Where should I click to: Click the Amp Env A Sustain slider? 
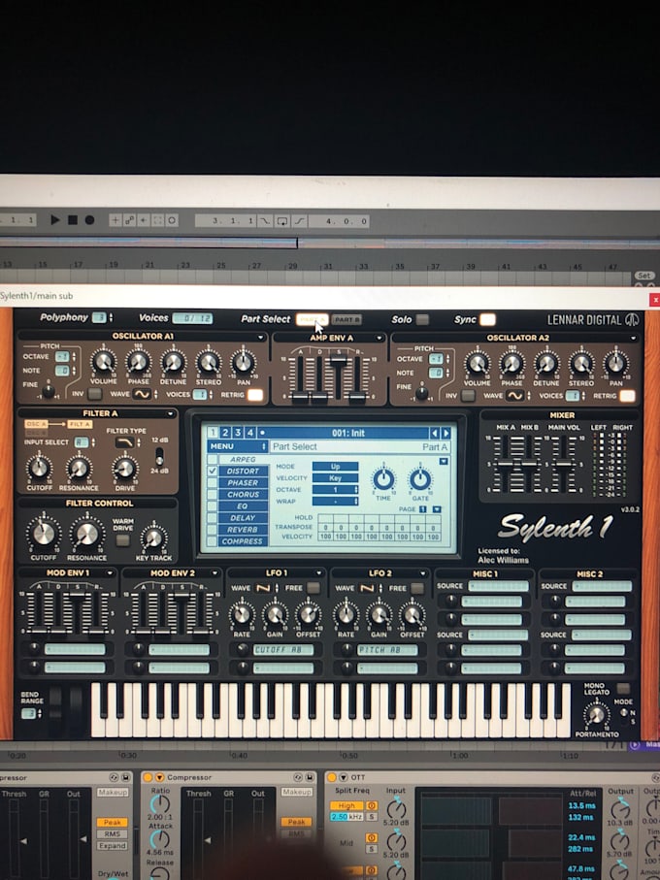338,363
